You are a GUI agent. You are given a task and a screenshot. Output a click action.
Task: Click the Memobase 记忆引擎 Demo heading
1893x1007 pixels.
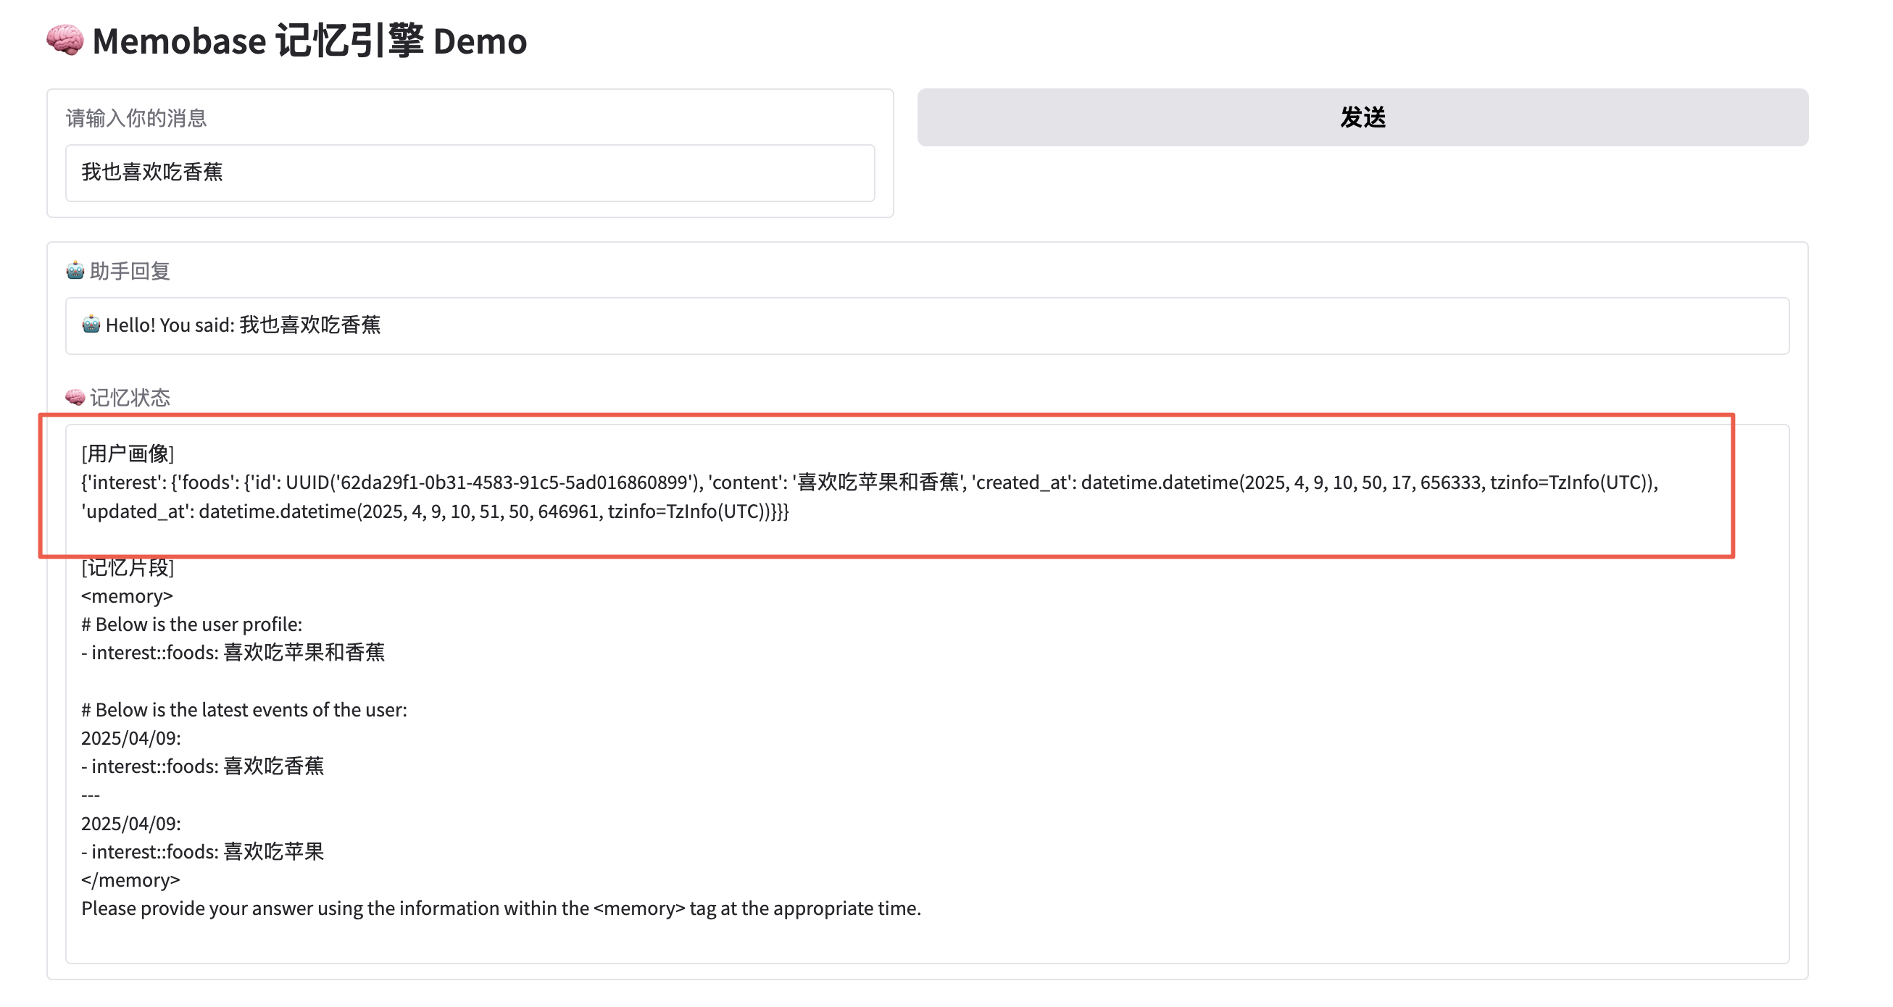(309, 41)
